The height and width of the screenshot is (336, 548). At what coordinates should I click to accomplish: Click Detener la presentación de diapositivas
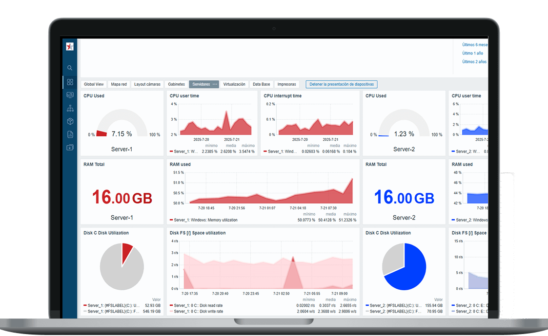[x=342, y=84]
